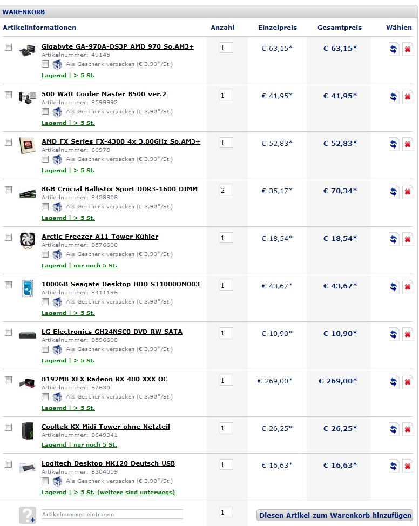This screenshot has height=526, width=419.
Task: Delete the Gigabyte GA-970A-DS3P item
Action: tap(408, 49)
